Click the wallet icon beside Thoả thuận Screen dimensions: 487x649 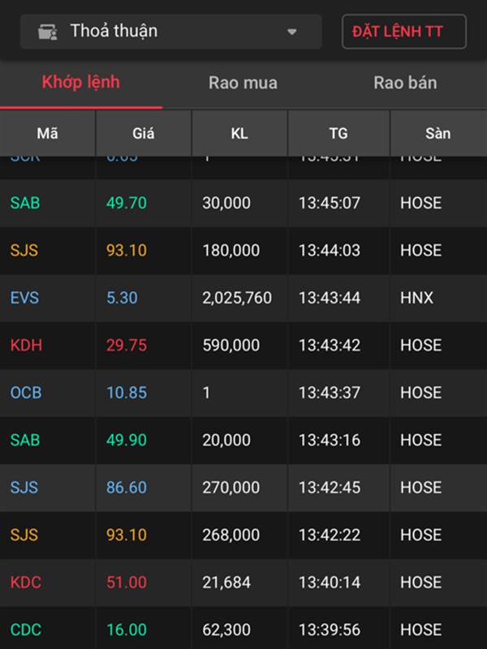(48, 32)
